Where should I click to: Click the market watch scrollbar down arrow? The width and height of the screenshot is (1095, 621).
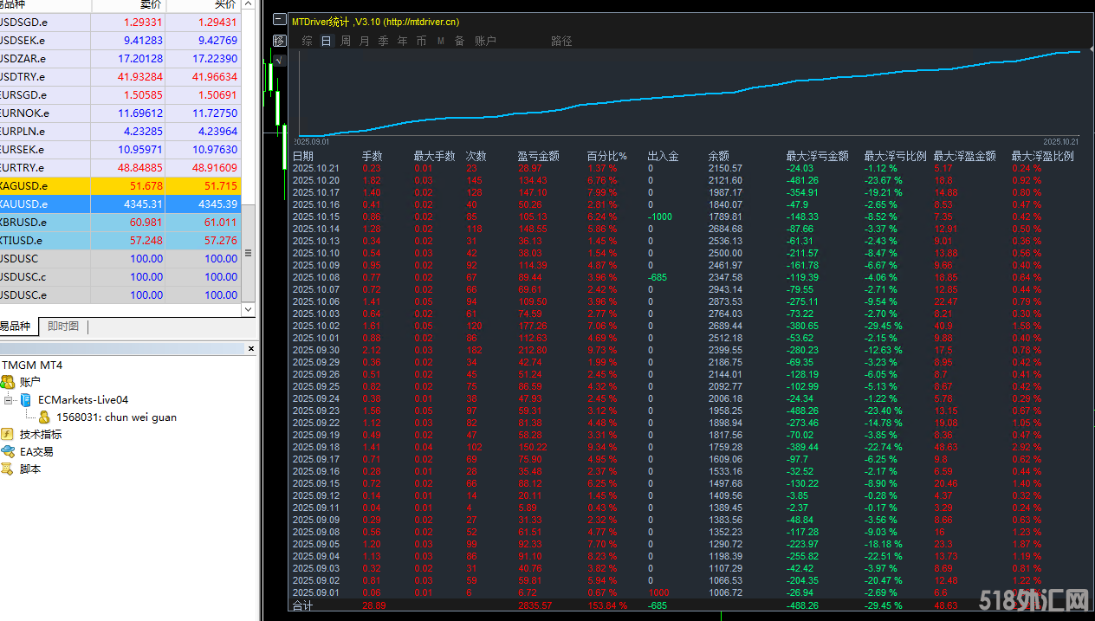pyautogui.click(x=248, y=308)
